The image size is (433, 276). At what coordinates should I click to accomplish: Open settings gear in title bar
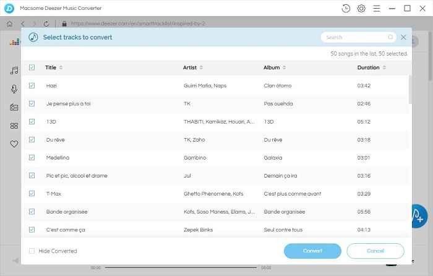click(361, 8)
